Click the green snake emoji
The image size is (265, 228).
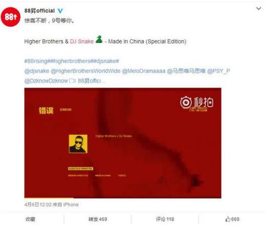click(x=99, y=39)
